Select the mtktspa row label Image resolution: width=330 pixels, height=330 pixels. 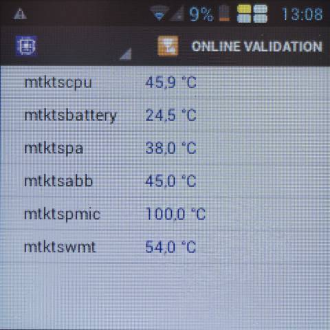pos(54,148)
